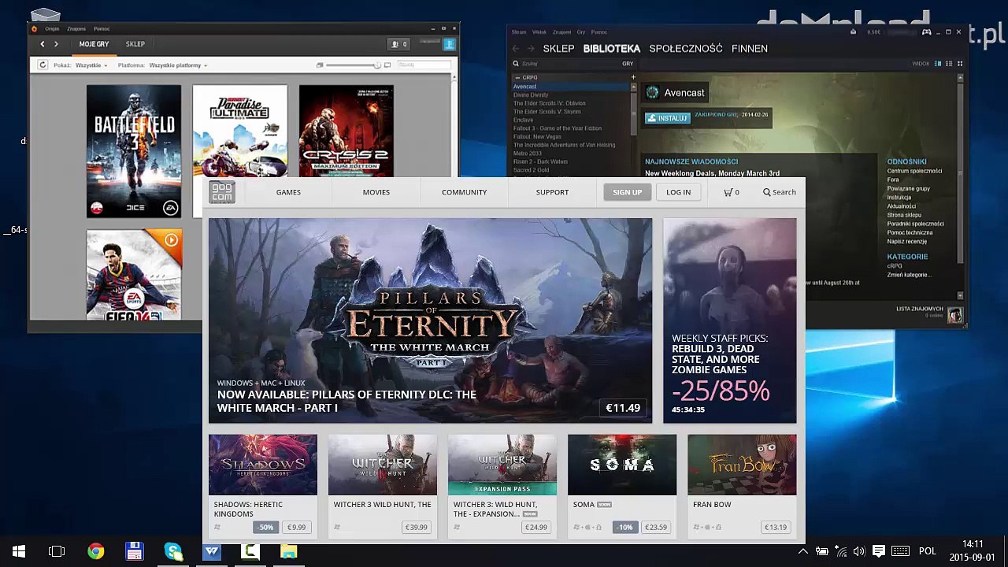This screenshot has height=567, width=1008.
Task: Click the GOG.com logo
Action: [x=222, y=192]
